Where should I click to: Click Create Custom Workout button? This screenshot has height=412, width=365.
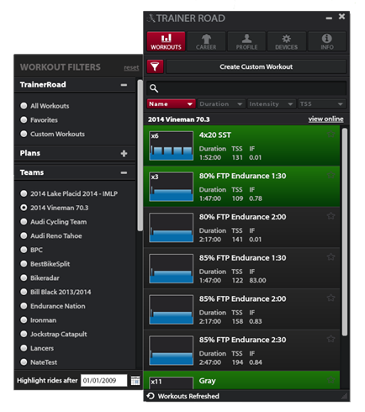[256, 66]
